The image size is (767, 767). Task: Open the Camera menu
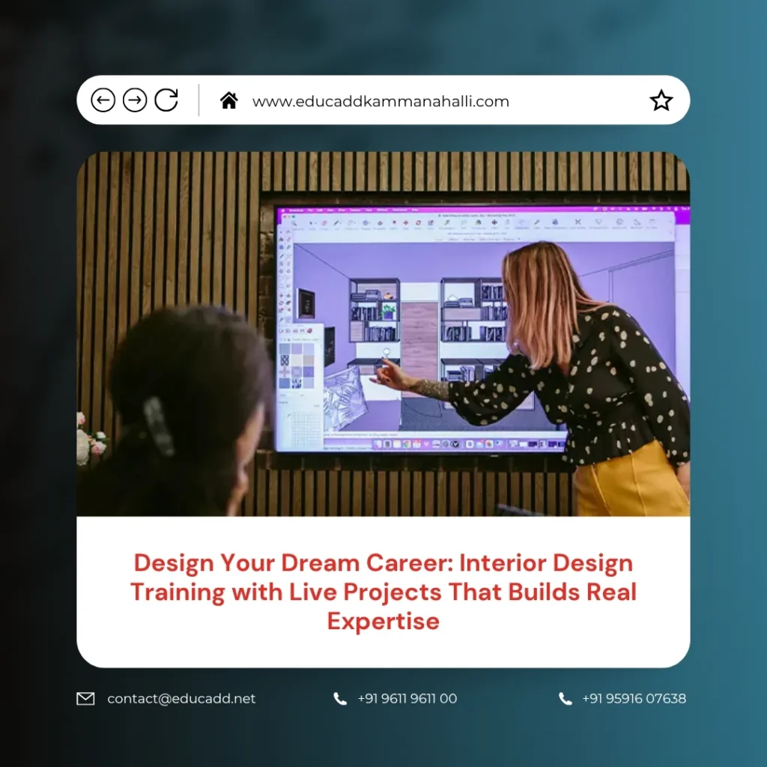point(355,210)
